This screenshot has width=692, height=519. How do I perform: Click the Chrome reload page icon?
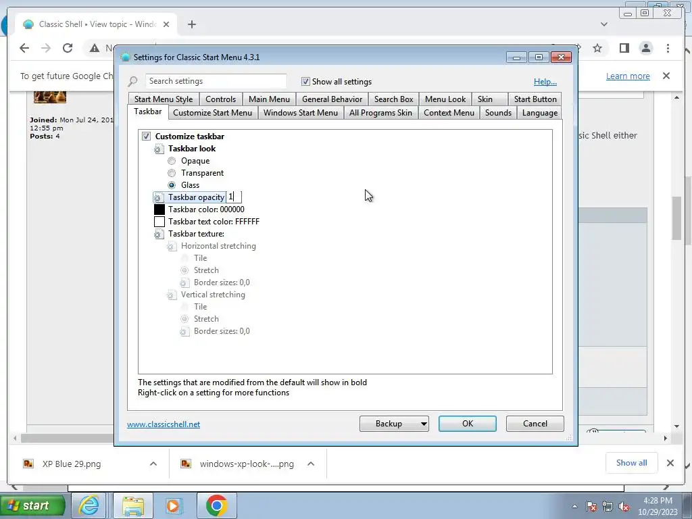[68, 48]
